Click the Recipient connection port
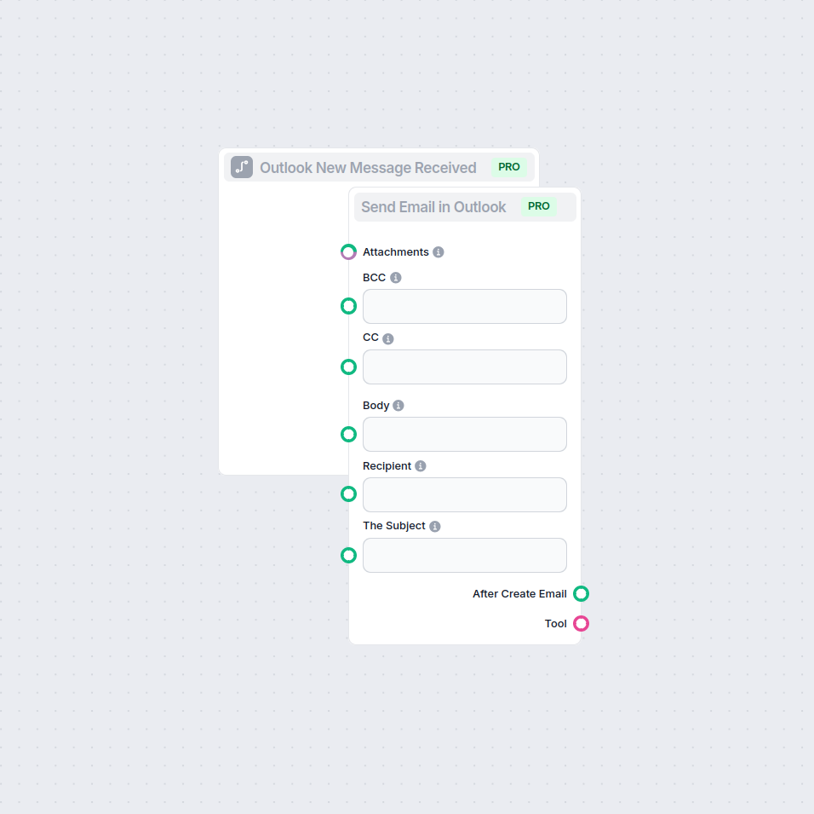 348,494
